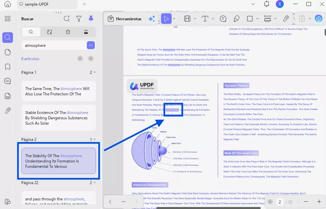Image resolution: width=326 pixels, height=209 pixels.
Task: Select the attach file paperclip tool
Action: [x=286, y=19]
